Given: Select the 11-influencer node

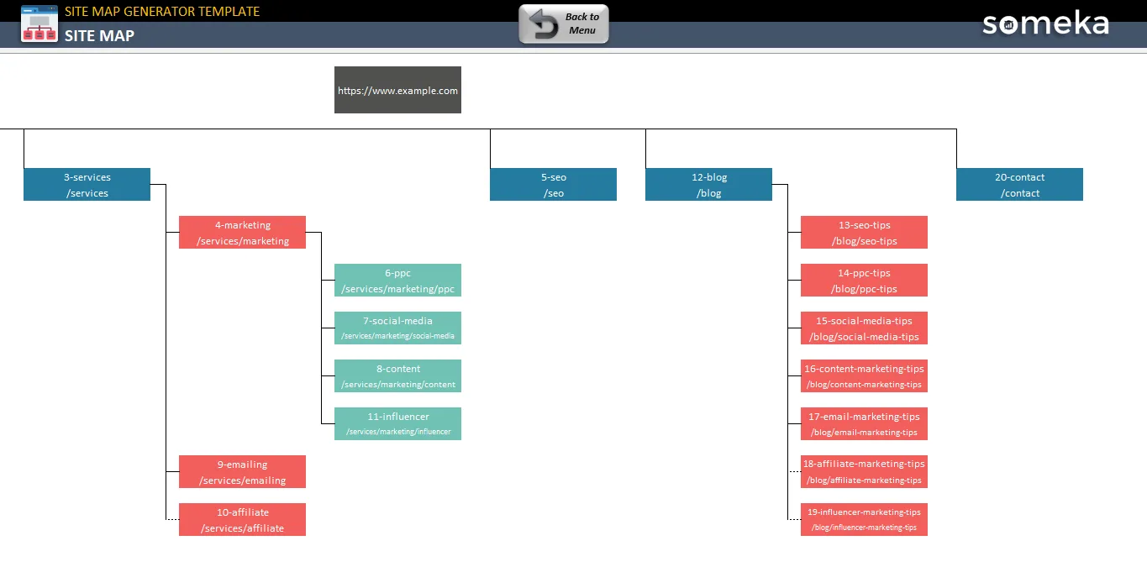Looking at the screenshot, I should (397, 424).
